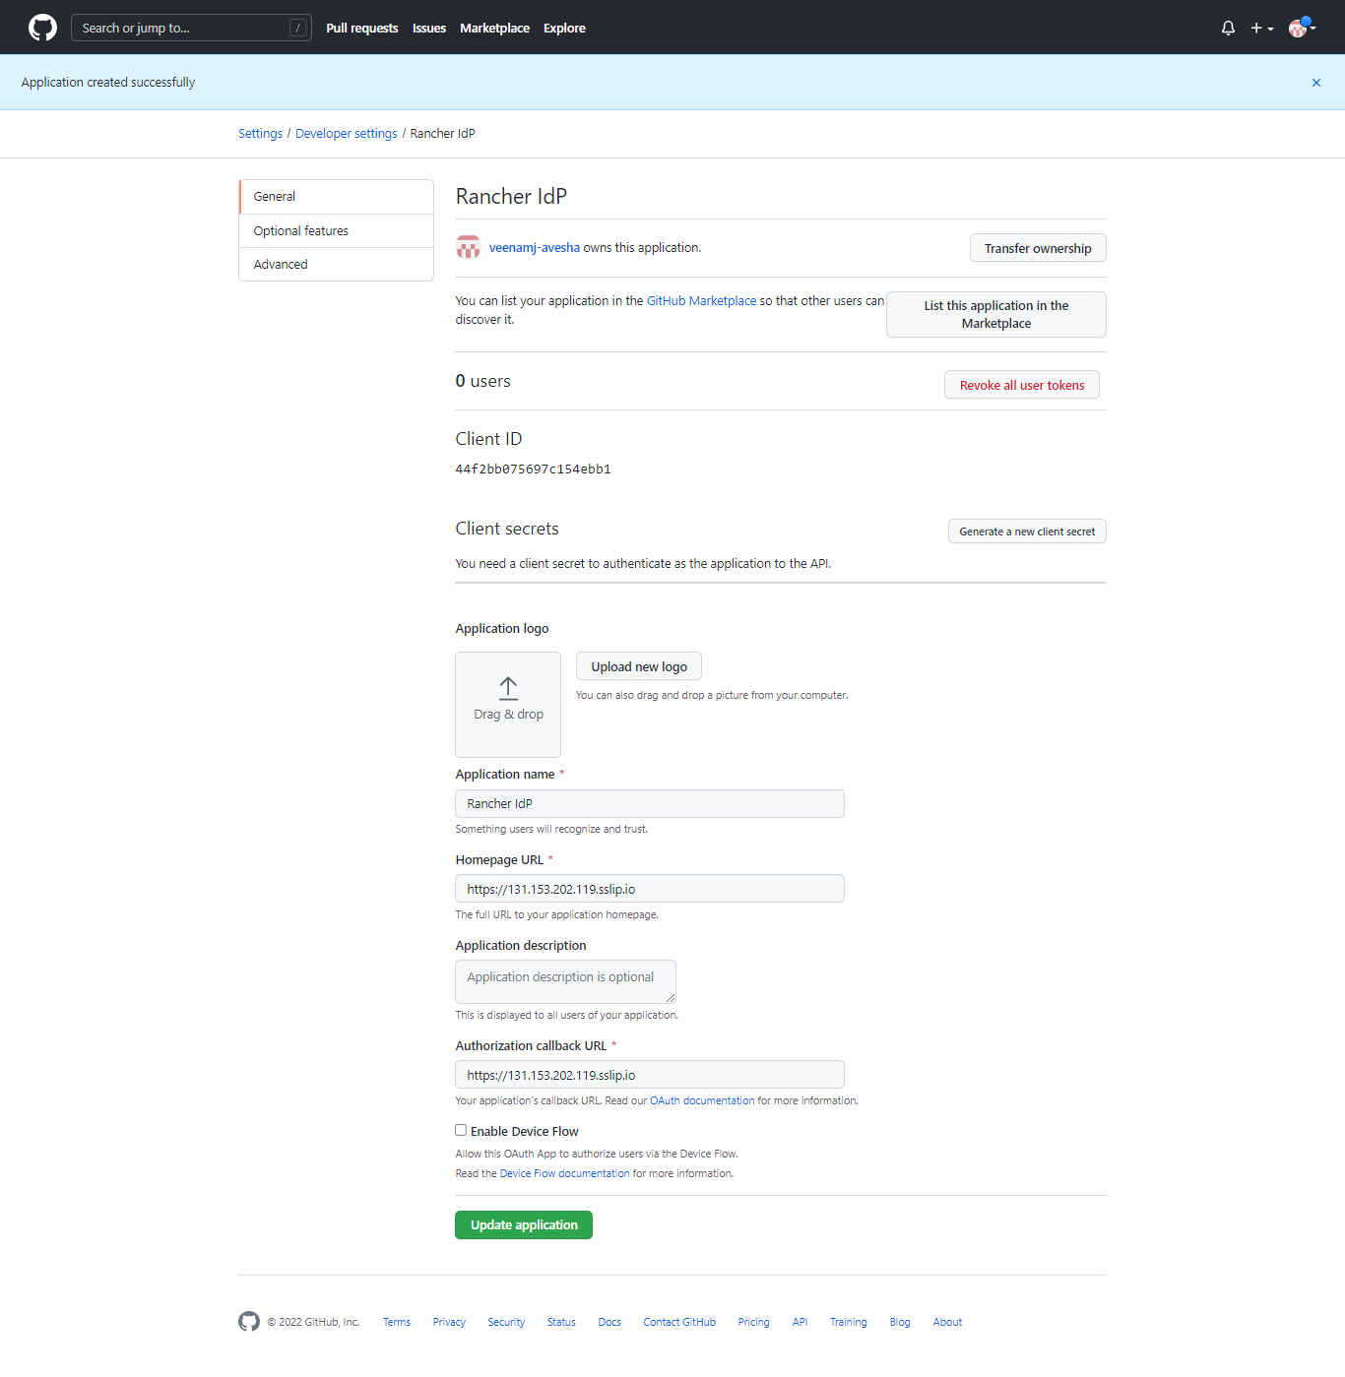Open Pull requests in top navigation
The width and height of the screenshot is (1345, 1377).
362,28
